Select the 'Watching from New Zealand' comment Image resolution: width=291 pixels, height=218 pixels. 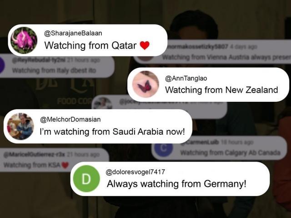point(221,90)
